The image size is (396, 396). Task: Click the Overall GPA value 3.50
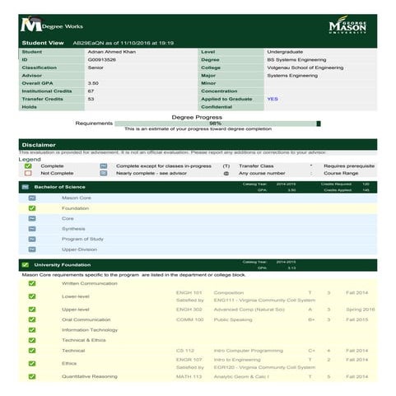pos(93,83)
